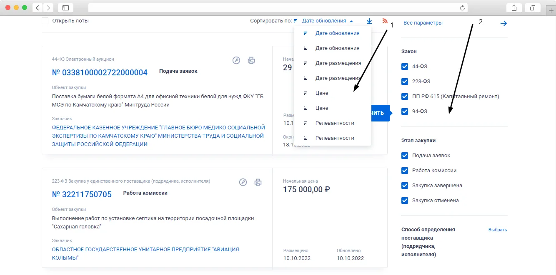Image resolution: width=556 pixels, height=275 pixels.
Task: Click the sort direction icon beside Сортировать по
Action: pos(296,21)
